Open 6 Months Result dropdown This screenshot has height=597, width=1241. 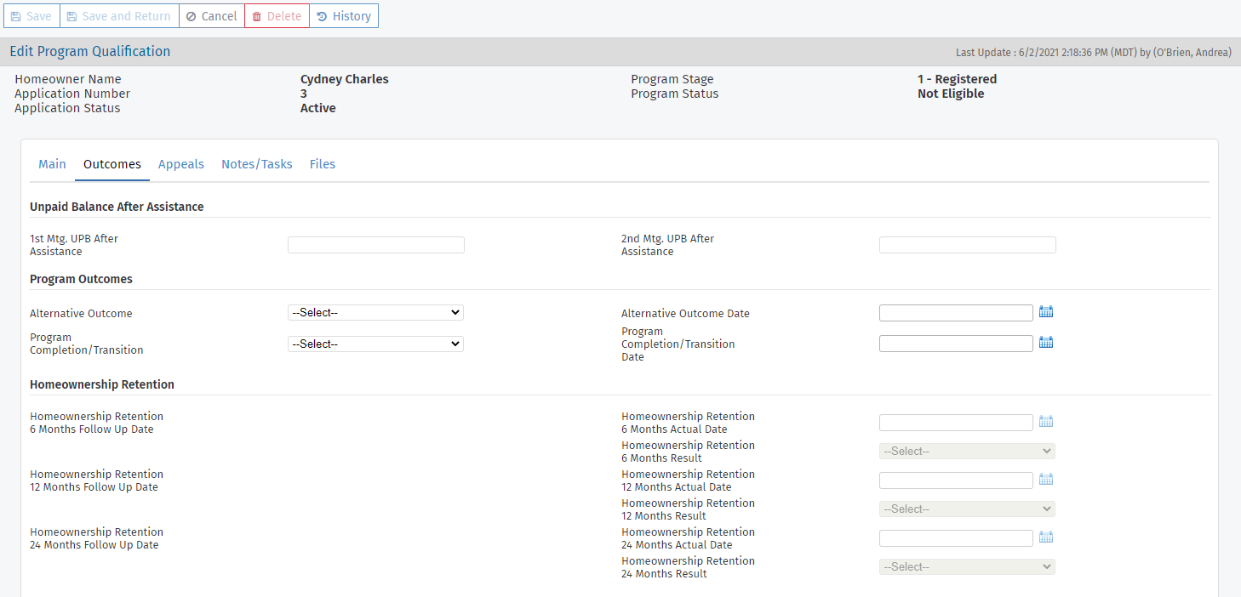click(x=967, y=452)
